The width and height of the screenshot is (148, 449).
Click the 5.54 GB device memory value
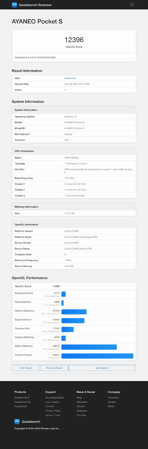pos(69,266)
